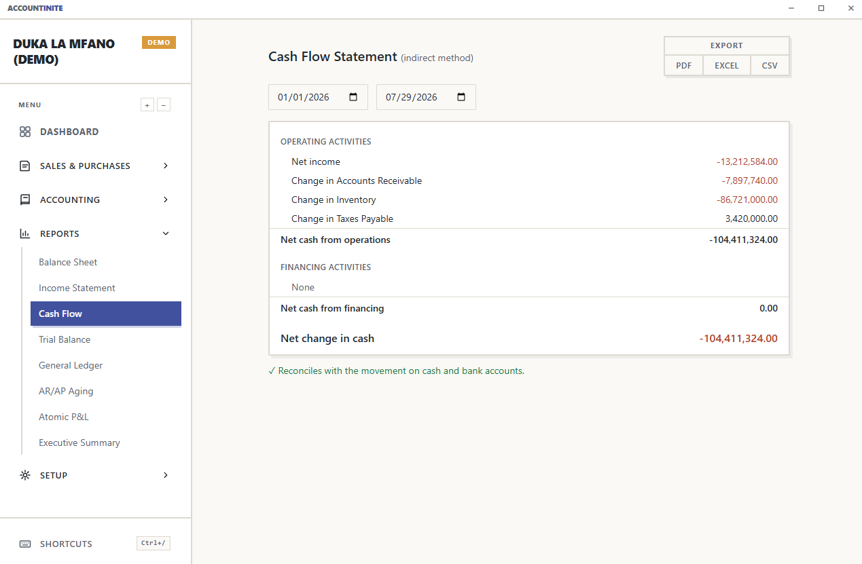This screenshot has width=862, height=564.
Task: Open the AR/AP Aging report
Action: 106,391
